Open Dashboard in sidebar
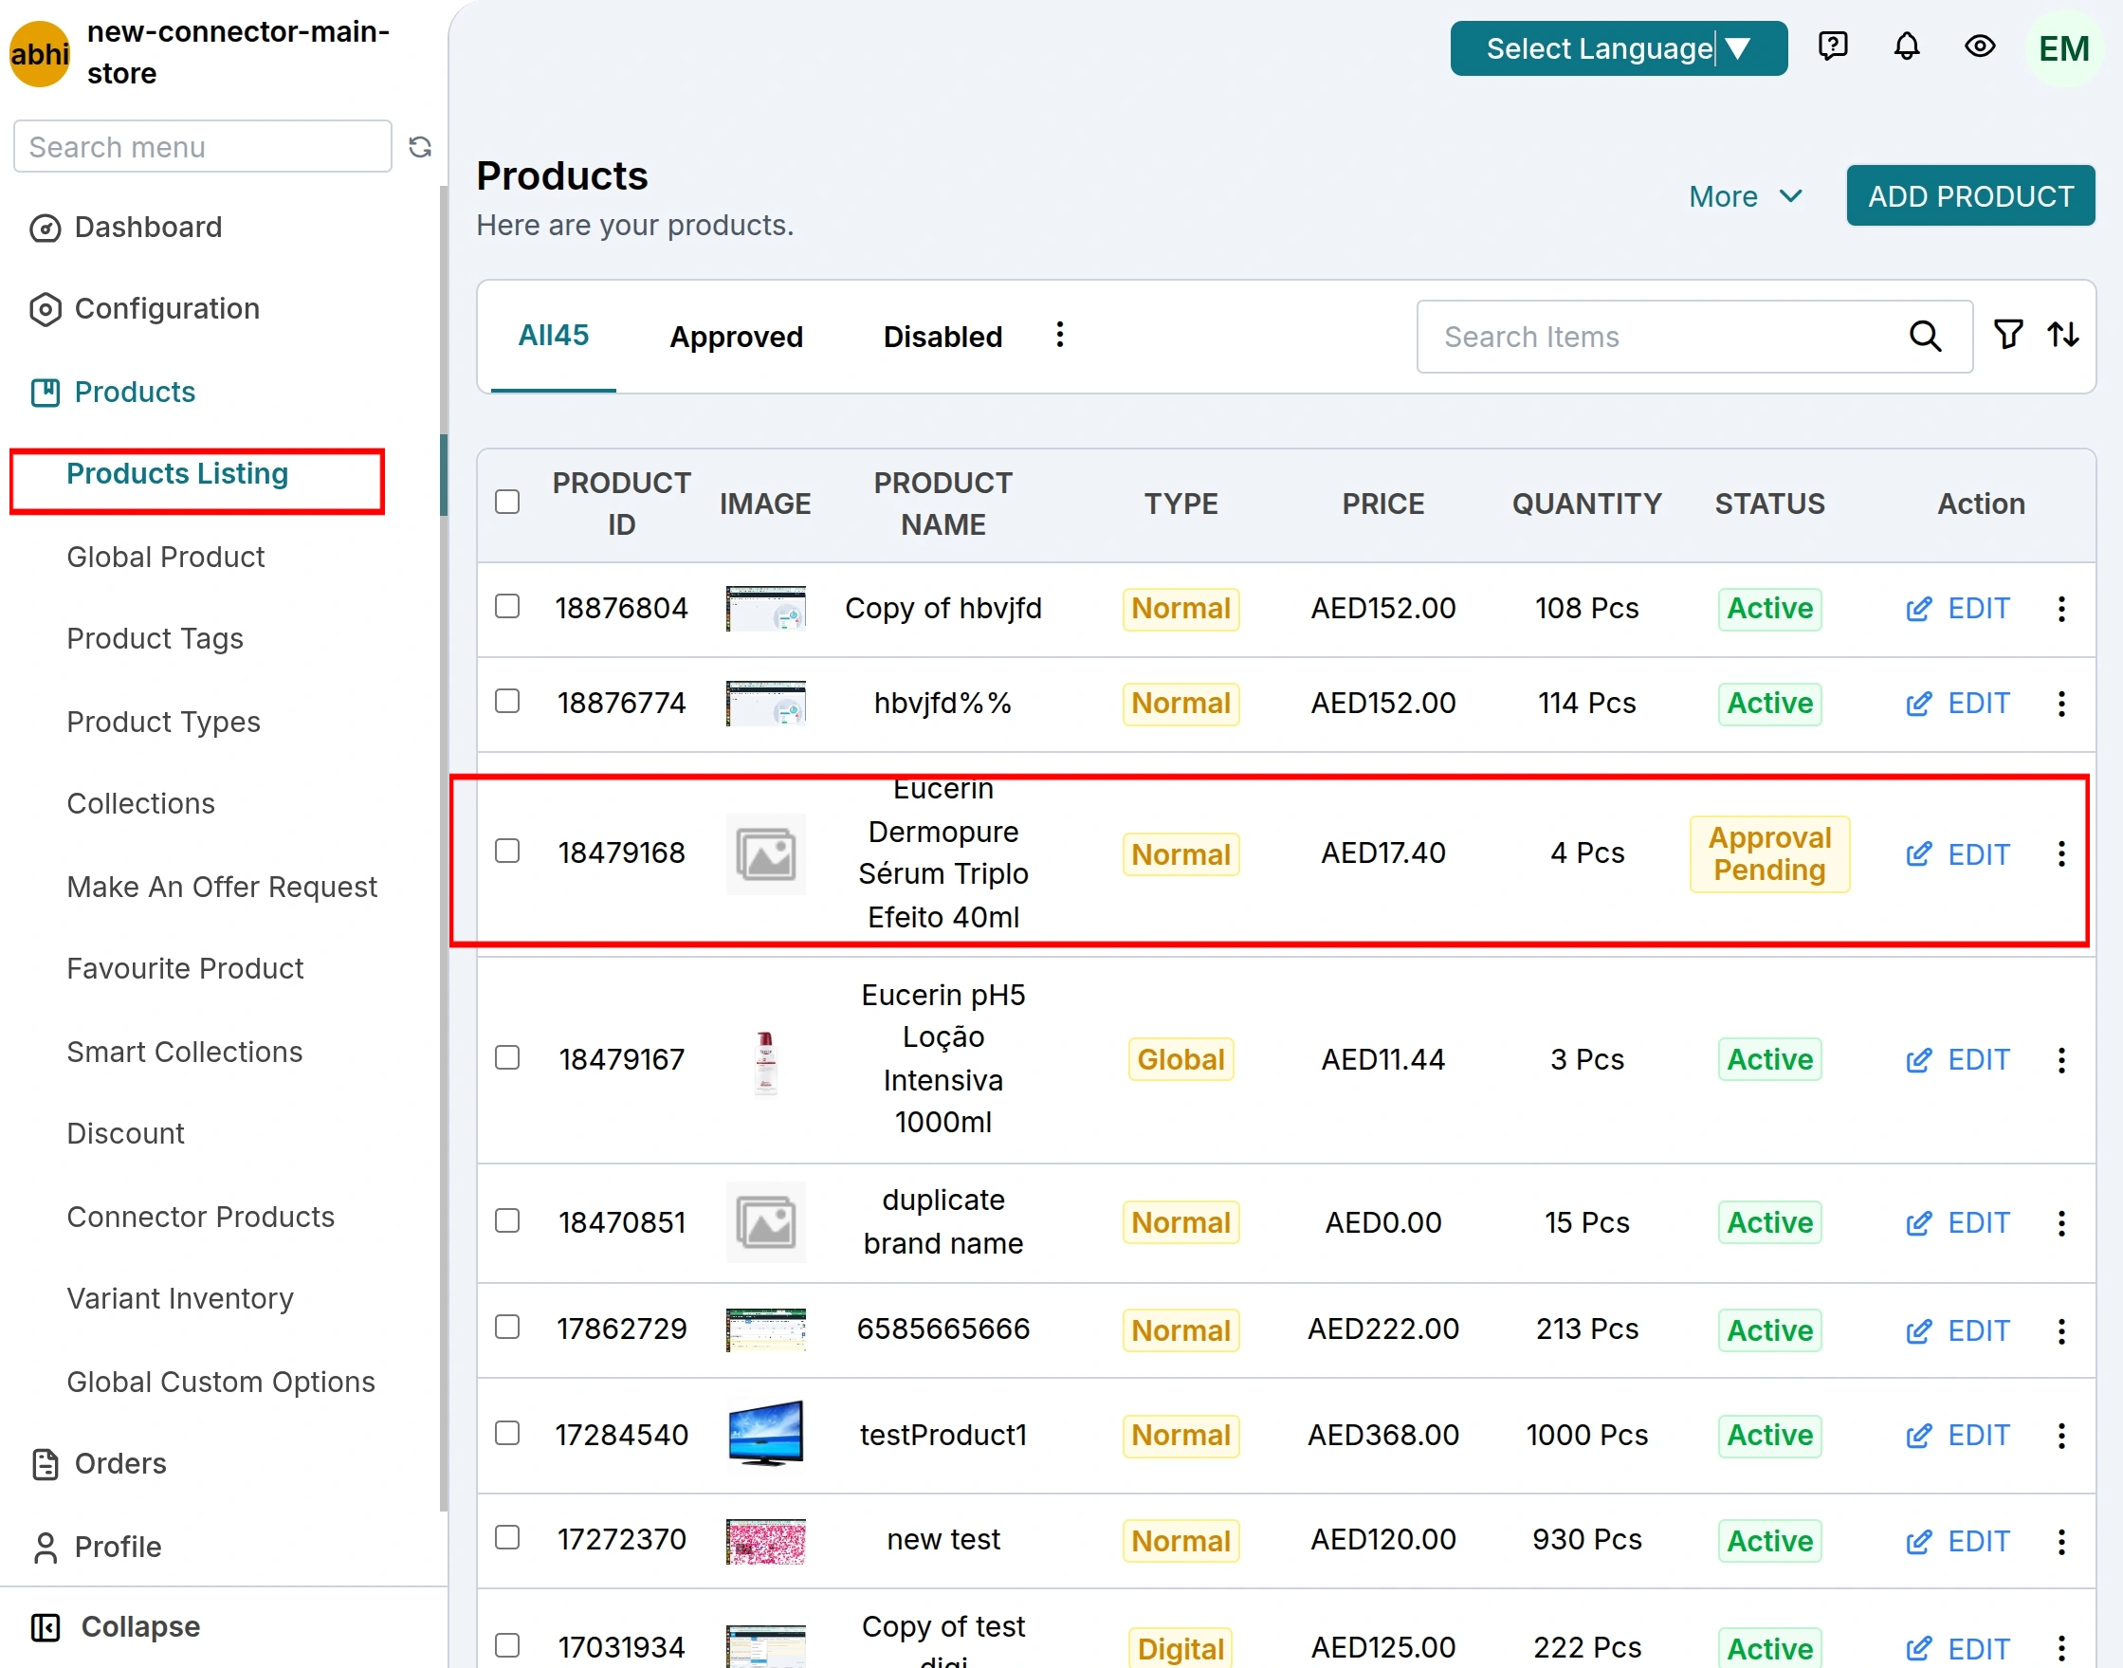 pos(126,228)
